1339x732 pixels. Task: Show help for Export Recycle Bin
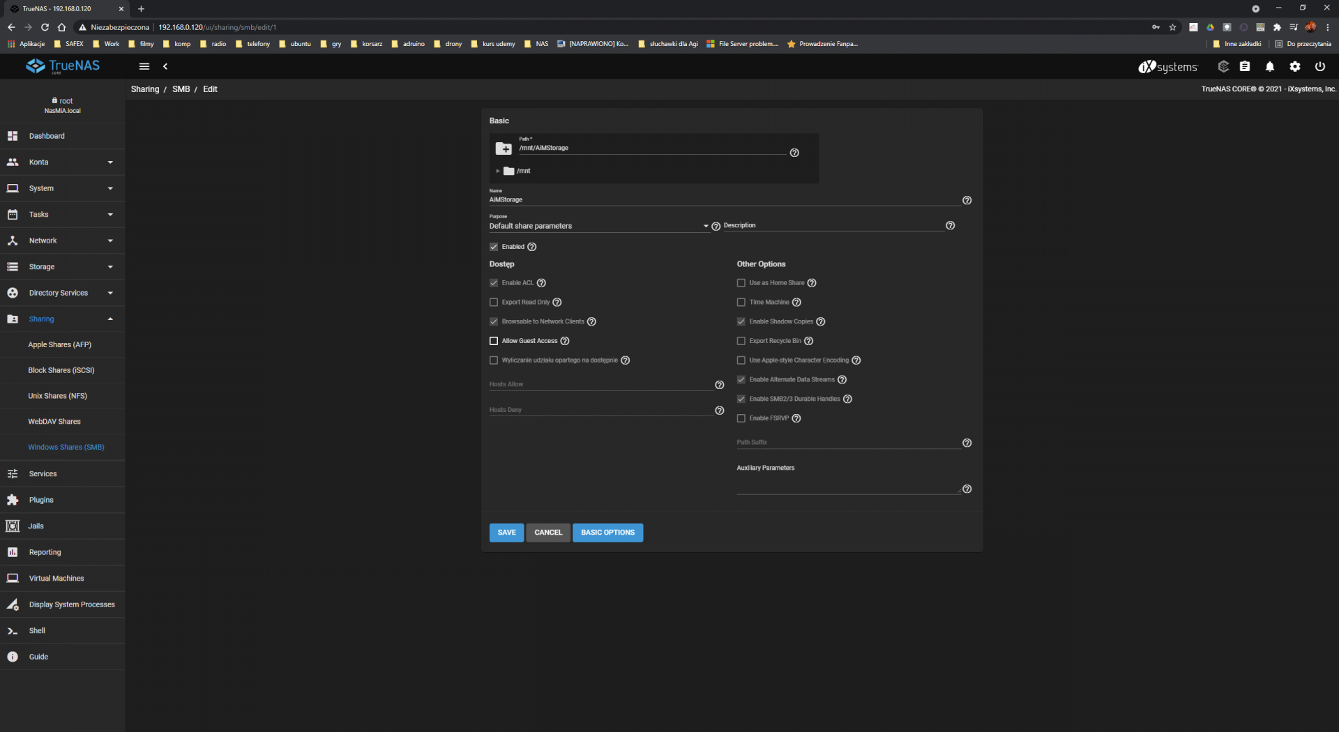coord(809,341)
